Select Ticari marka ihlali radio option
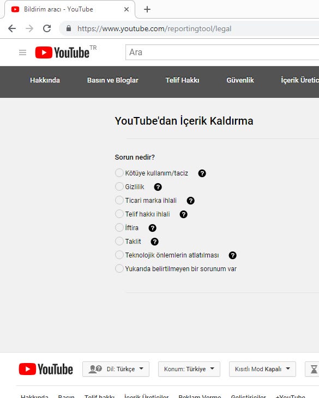The height and width of the screenshot is (398, 319). tap(119, 200)
